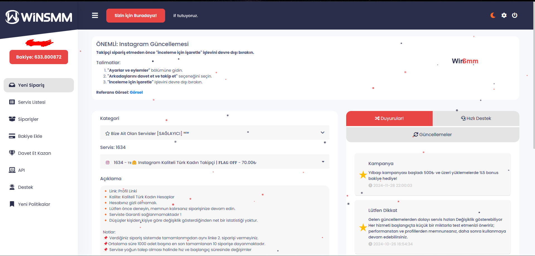Click the star icon in category dropdown
This screenshot has height=256, width=535.
(x=107, y=134)
